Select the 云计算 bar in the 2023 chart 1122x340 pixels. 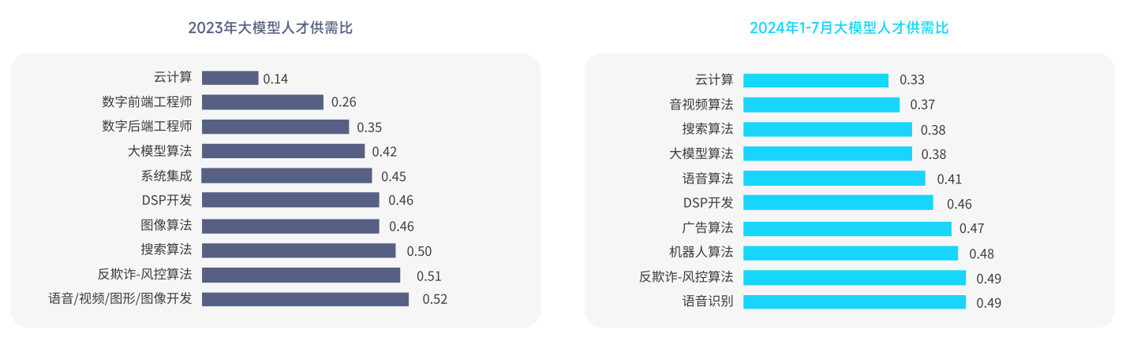(230, 78)
